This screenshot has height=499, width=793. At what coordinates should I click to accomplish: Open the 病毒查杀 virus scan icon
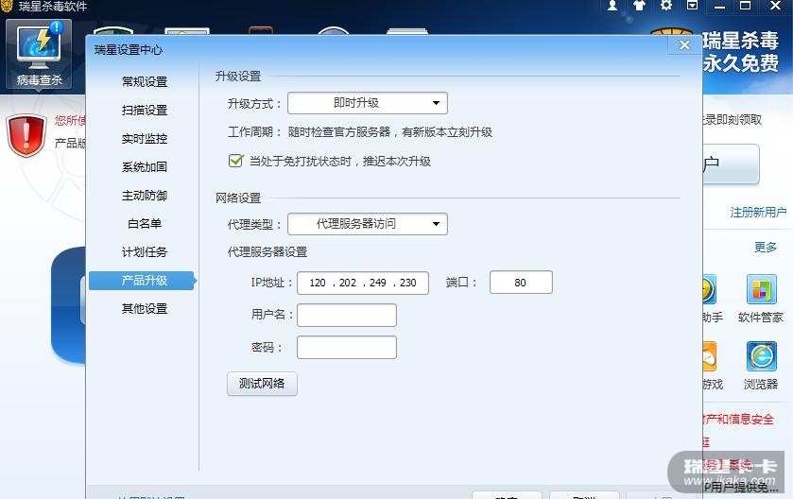click(39, 55)
